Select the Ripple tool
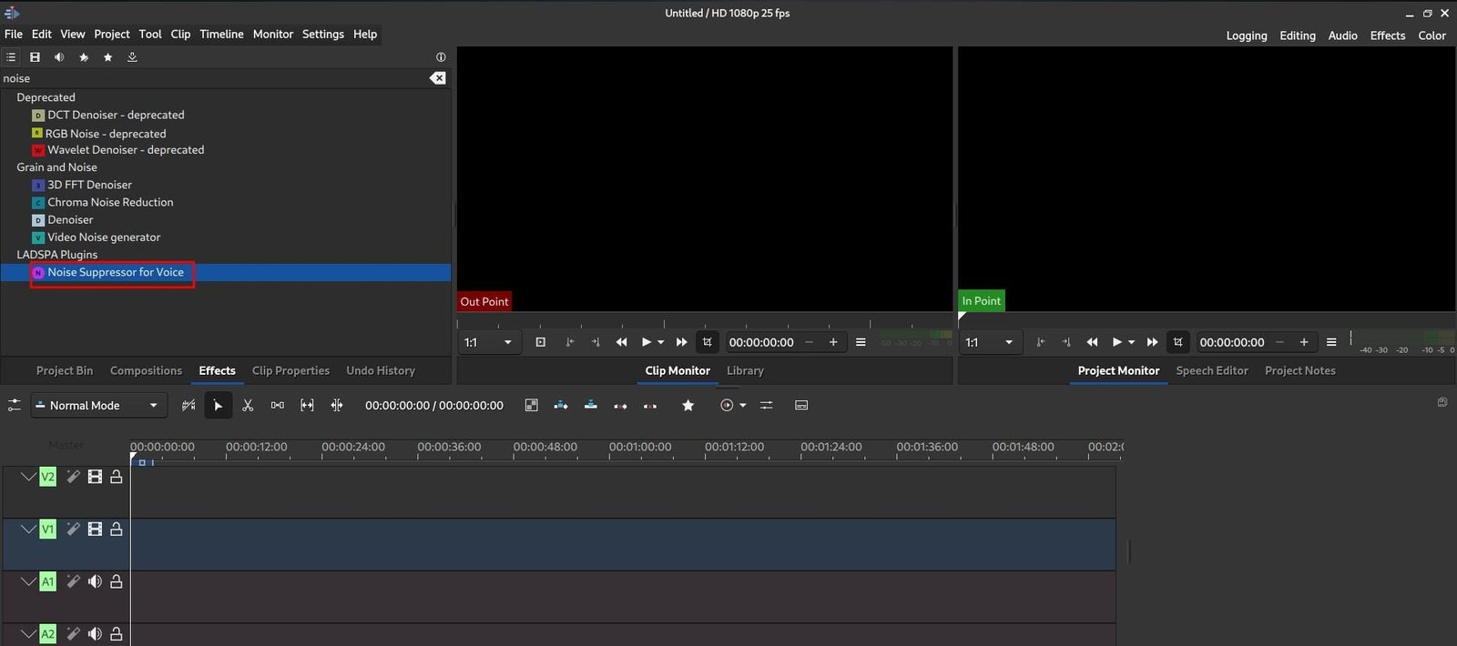The width and height of the screenshot is (1457, 646). [337, 406]
